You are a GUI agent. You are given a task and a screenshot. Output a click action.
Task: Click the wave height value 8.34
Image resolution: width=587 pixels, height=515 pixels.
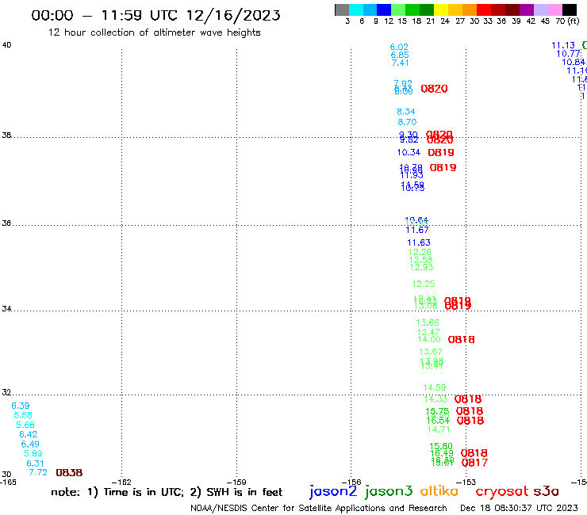tap(406, 112)
